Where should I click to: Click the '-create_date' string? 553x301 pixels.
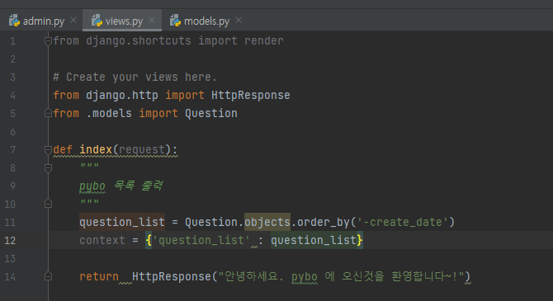coord(403,222)
